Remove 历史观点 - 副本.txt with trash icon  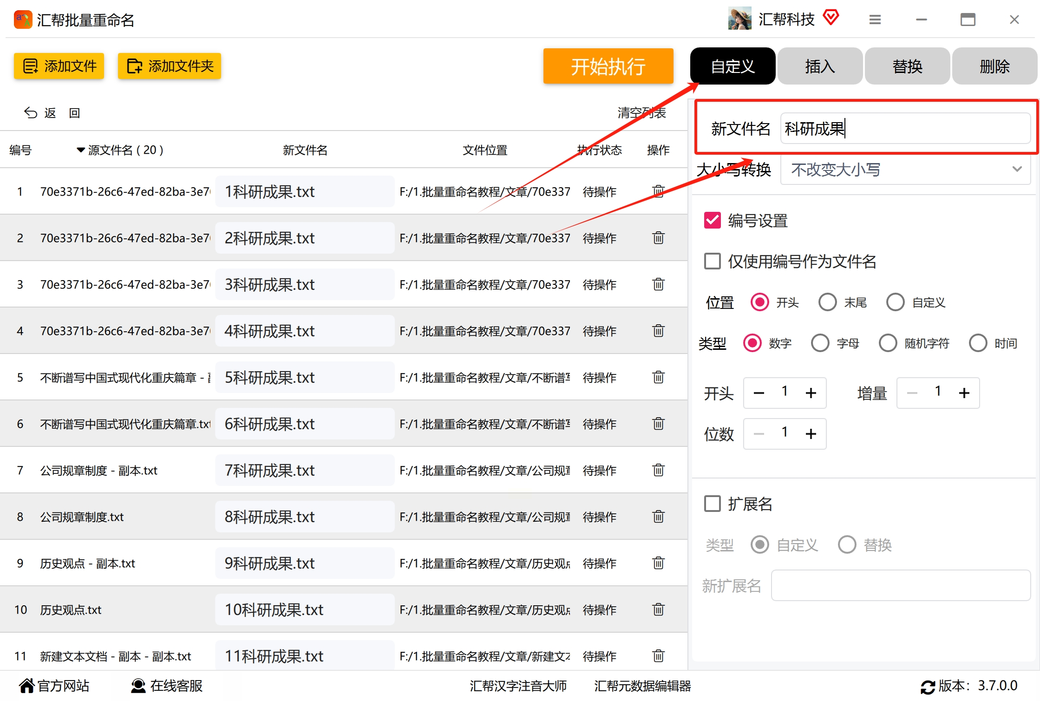click(x=658, y=563)
